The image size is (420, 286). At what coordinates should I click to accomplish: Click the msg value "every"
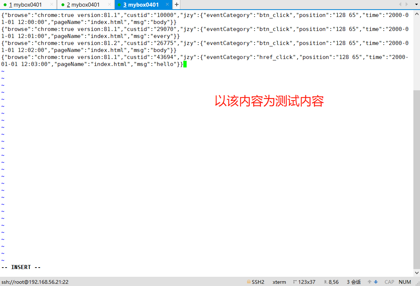coord(162,36)
